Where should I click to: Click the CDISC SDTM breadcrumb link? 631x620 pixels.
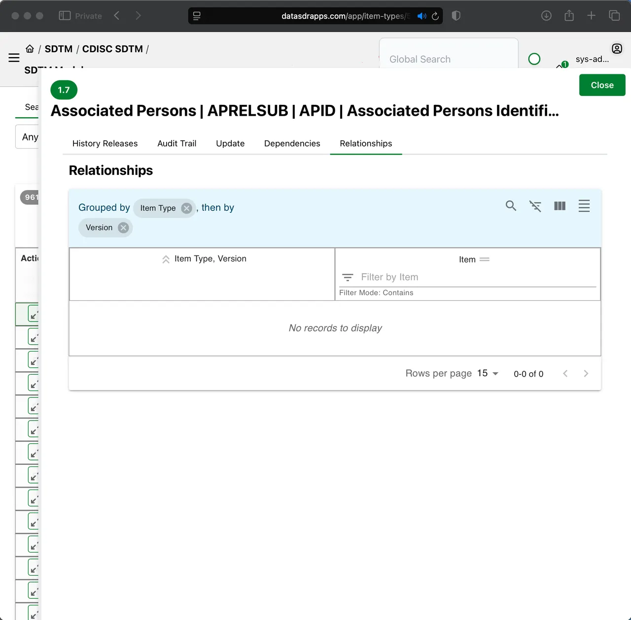pos(112,49)
